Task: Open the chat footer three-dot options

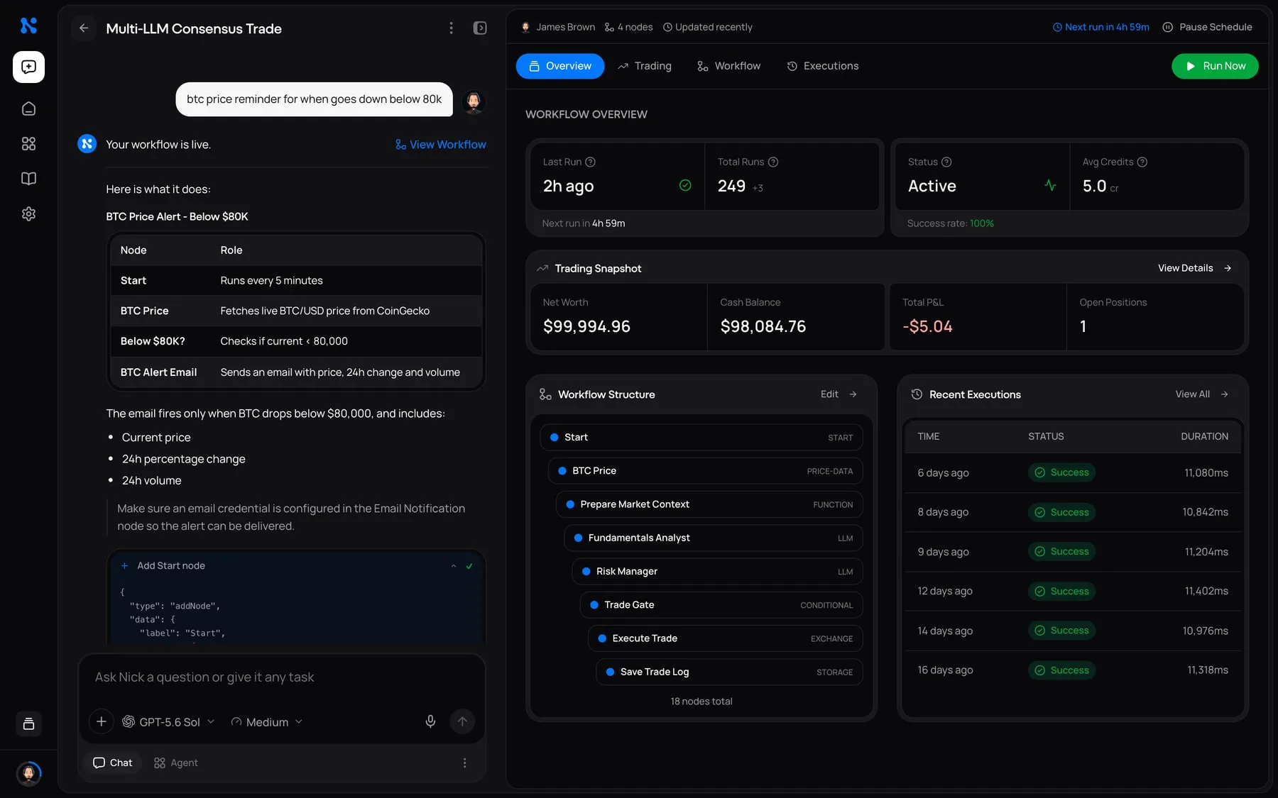Action: point(465,763)
